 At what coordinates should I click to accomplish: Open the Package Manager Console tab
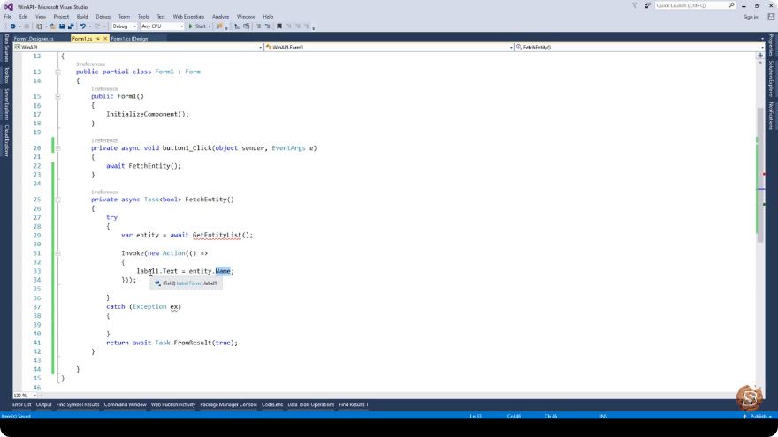point(228,405)
